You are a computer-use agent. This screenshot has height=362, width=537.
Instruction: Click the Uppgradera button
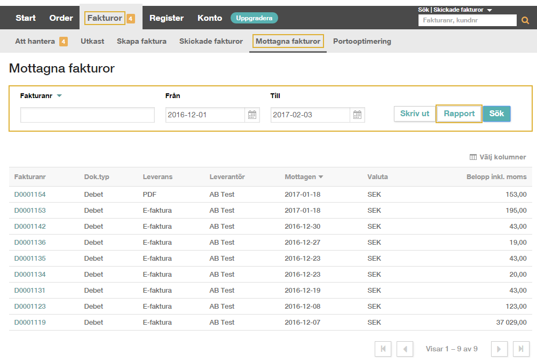tap(254, 18)
